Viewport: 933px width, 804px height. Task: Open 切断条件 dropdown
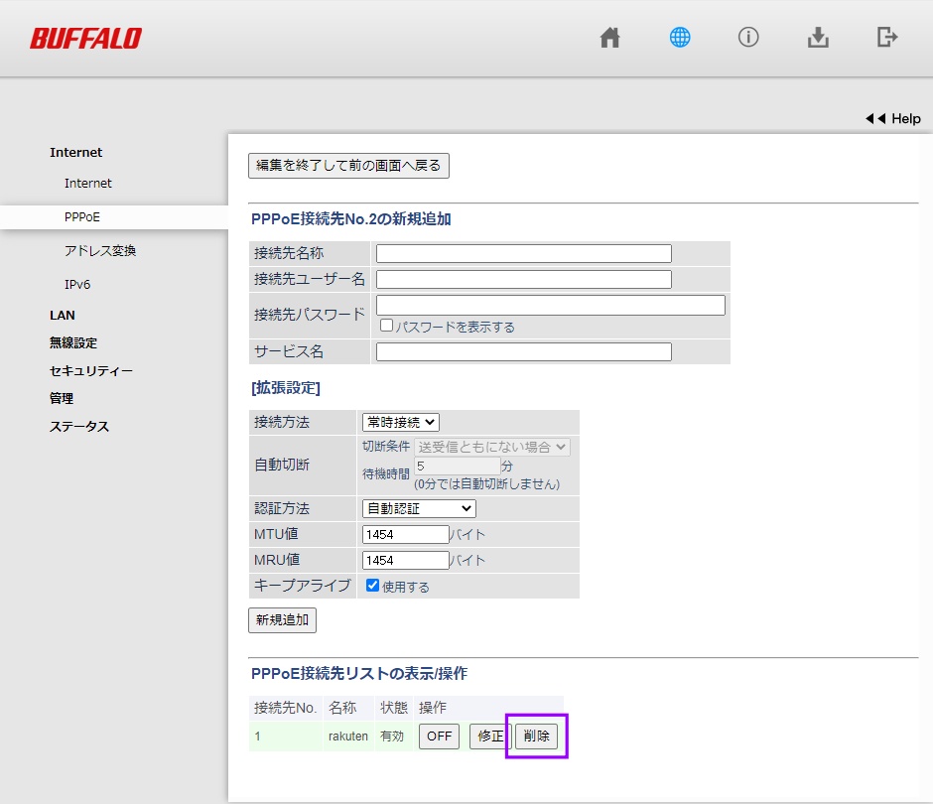pos(492,447)
